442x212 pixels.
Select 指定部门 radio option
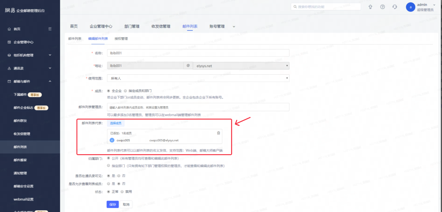[108, 166]
